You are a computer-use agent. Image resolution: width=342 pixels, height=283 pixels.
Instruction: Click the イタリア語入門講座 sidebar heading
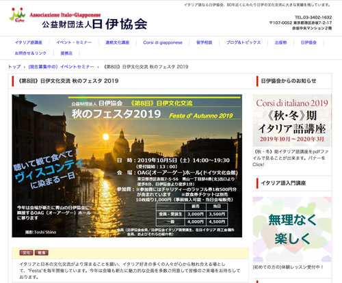click(283, 183)
